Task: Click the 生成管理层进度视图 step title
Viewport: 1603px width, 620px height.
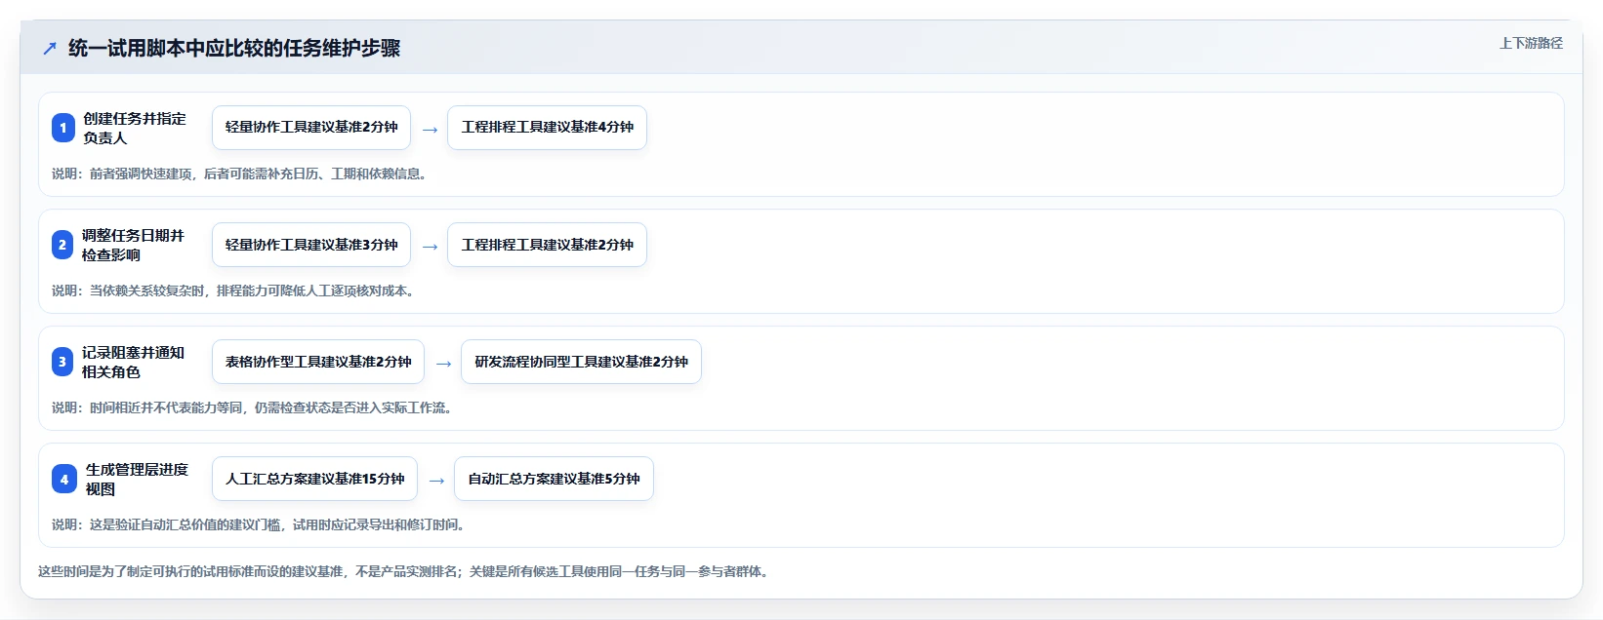Action: point(137,479)
